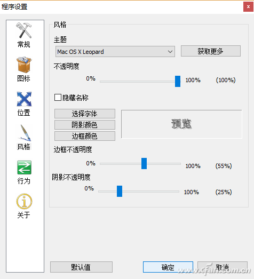The image size is (254, 279).
Task: Click the 不透明度 slider handle
Action: pos(178,81)
